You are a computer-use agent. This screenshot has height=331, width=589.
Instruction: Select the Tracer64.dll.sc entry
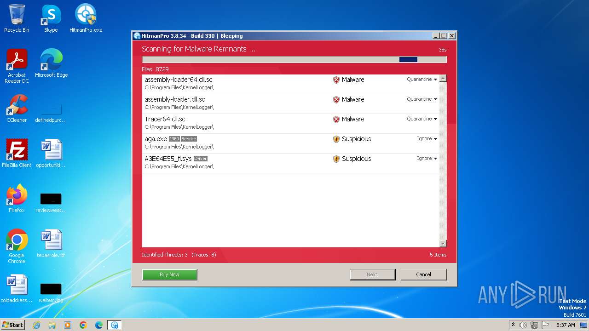click(x=291, y=124)
